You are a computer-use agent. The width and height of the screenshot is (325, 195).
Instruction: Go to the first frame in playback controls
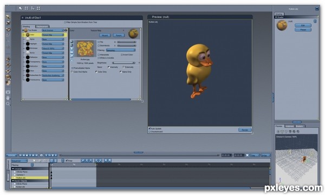(x=21, y=155)
